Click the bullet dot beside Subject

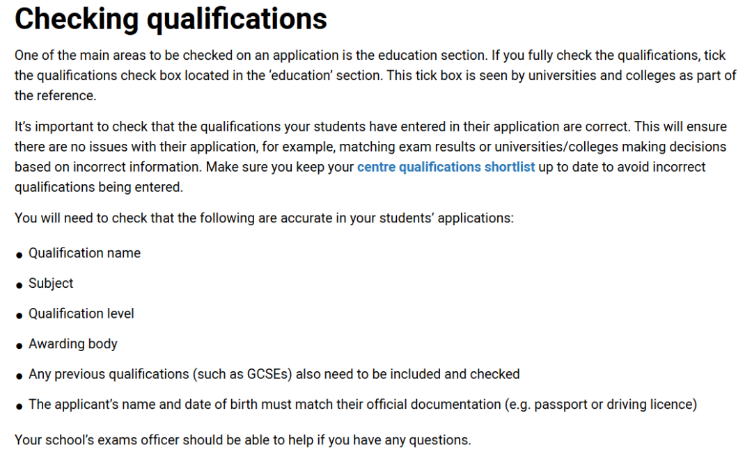click(19, 285)
